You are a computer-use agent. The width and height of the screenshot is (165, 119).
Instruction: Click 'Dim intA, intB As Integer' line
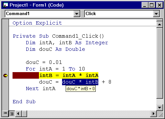(x=67, y=43)
